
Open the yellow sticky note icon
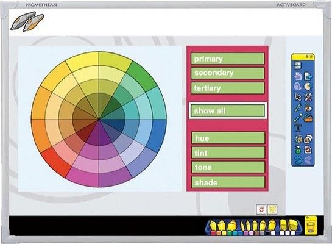pyautogui.click(x=272, y=210)
